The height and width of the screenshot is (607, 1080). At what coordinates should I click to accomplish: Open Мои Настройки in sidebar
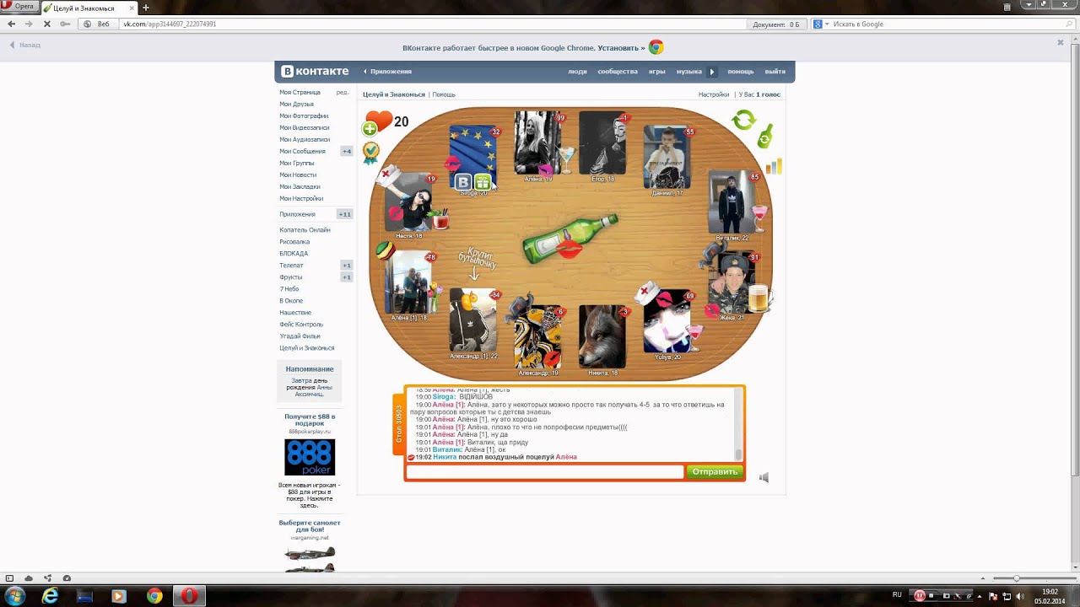click(x=301, y=198)
